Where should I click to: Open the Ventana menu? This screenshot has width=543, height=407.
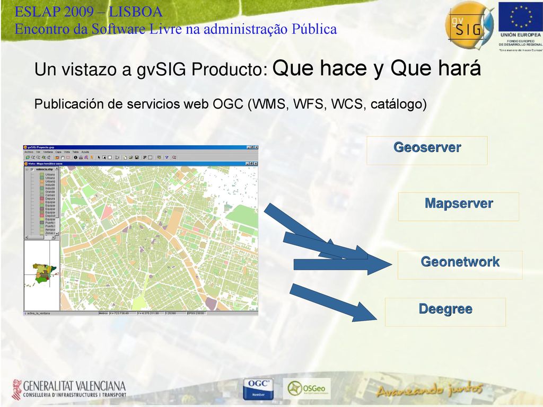pyautogui.click(x=48, y=152)
